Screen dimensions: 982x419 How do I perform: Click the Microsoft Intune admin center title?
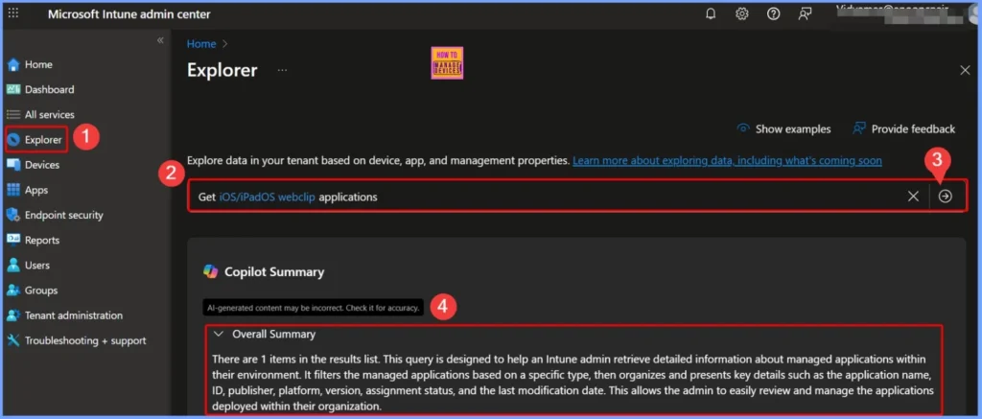129,13
